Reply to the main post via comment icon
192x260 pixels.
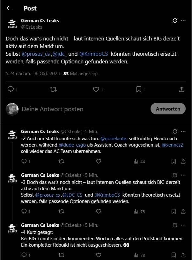11,90
